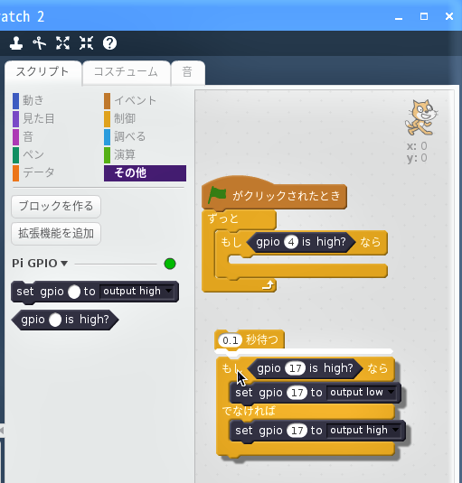462x483 pixels.
Task: Click the でなければ else label
Action: coord(249,411)
